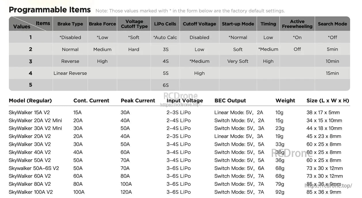Open the rcdrone.top URL beside the 85 x 36 x 9mm size

point(328,186)
